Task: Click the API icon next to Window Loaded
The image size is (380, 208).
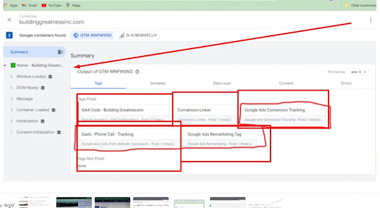Action: pos(50,77)
